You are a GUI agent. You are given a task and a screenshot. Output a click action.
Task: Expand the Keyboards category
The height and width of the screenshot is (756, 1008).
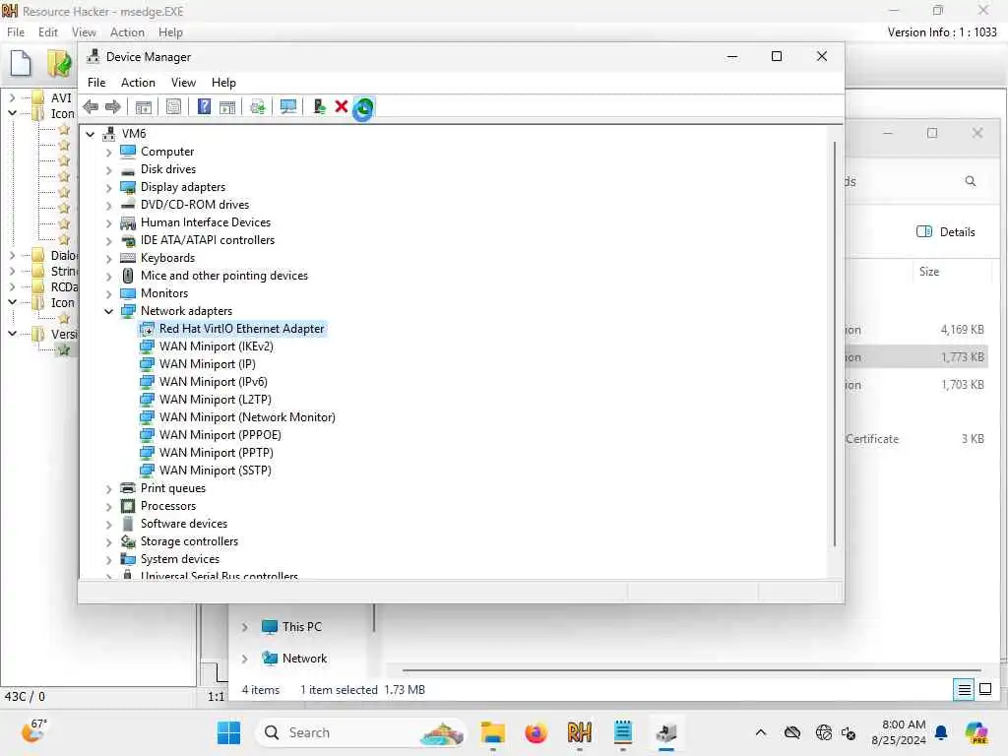click(108, 259)
